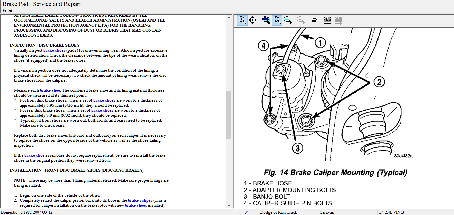Click the text pane scrollbar up arrow

(x=229, y=18)
